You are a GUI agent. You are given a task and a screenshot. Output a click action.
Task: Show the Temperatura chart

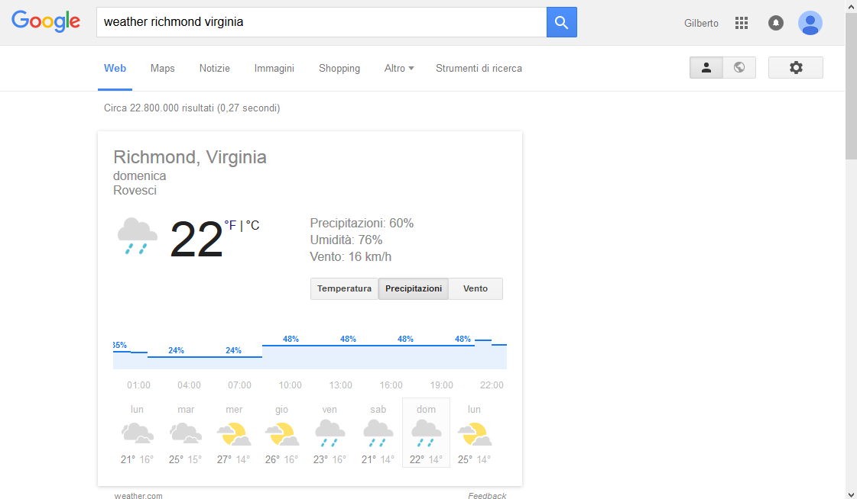344,288
